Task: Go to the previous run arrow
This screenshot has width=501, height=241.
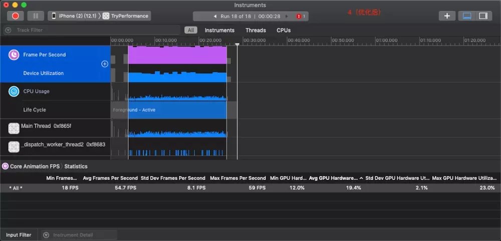Action: 215,16
